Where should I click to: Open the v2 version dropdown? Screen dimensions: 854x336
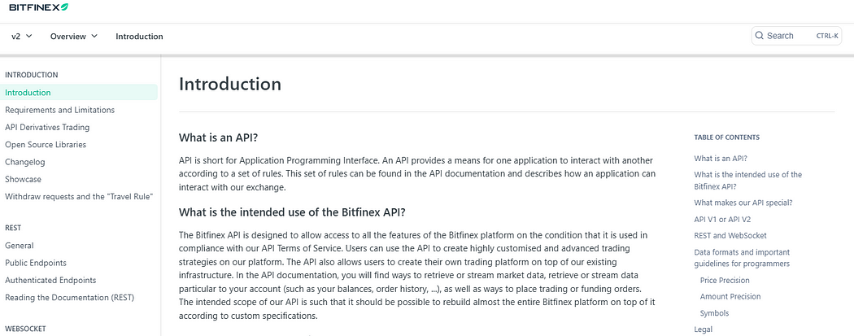pyautogui.click(x=22, y=37)
